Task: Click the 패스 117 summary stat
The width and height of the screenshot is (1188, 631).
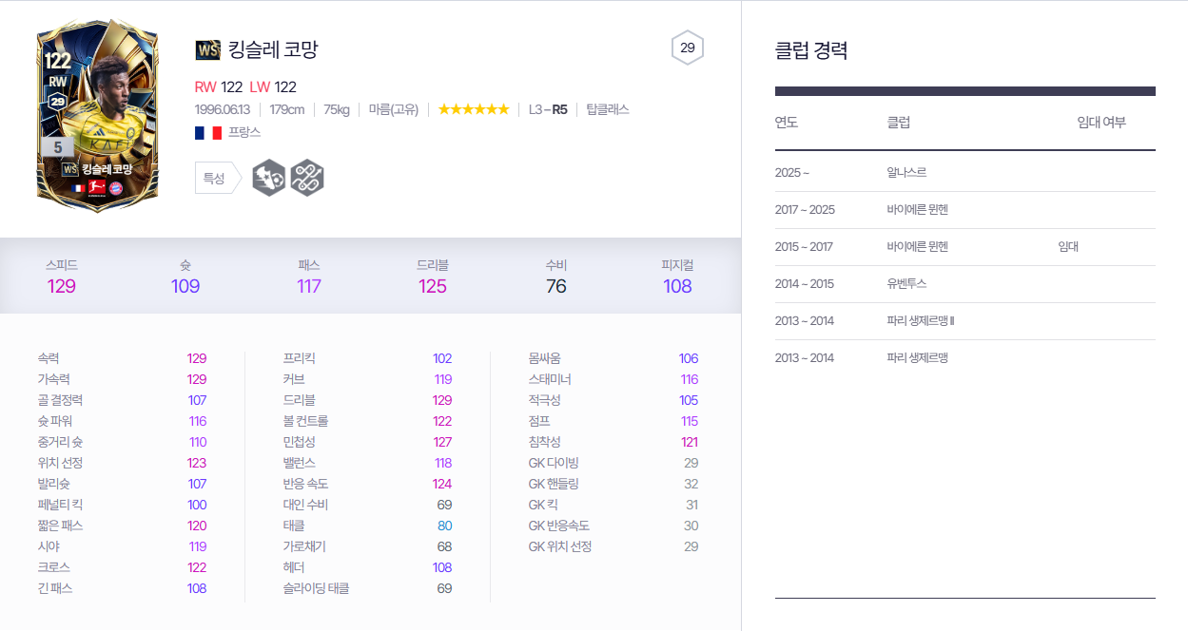Action: click(309, 277)
